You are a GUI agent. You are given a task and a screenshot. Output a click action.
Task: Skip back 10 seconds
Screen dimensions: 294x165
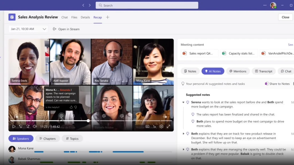pyautogui.click(x=21, y=126)
